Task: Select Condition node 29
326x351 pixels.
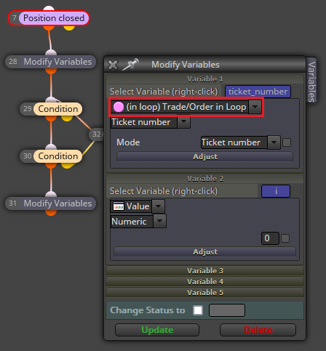Action: click(51, 109)
